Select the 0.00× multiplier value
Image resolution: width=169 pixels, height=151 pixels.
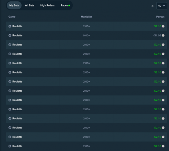[x=87, y=35]
